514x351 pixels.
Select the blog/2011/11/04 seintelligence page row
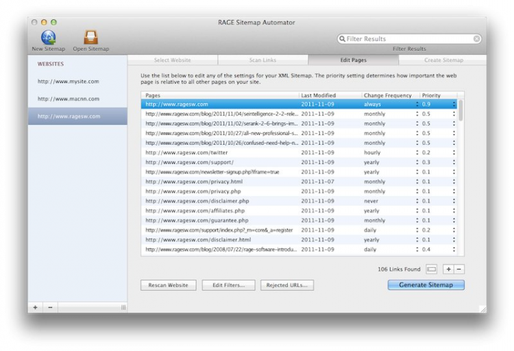(x=299, y=114)
